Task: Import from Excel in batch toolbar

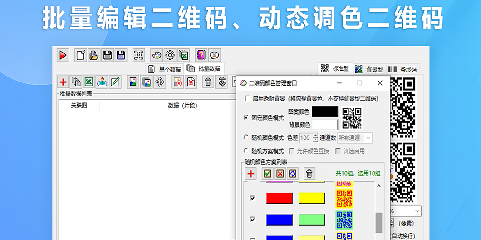Action: pyautogui.click(x=89, y=82)
